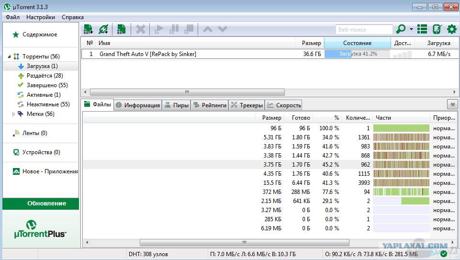Toggle the category list view icon

422,29
